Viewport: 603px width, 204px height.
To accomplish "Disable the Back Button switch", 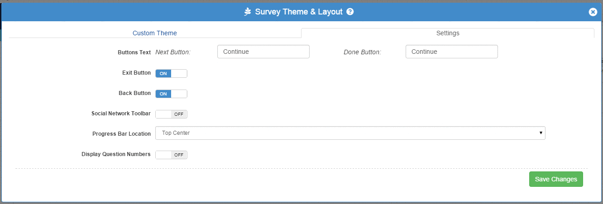I will (x=171, y=94).
